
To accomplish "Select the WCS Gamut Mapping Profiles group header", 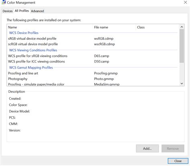I will pyautogui.click(x=31, y=67).
